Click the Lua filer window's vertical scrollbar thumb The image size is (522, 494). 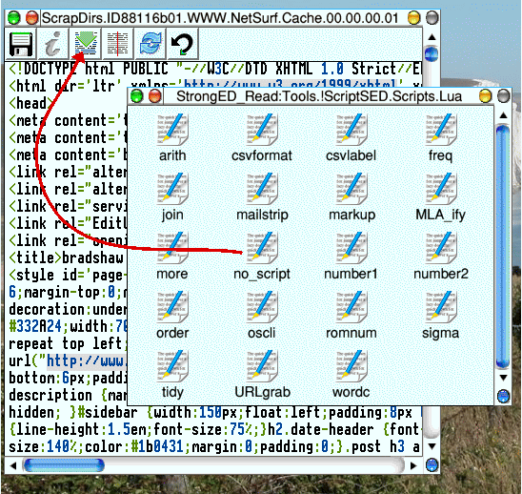pyautogui.click(x=503, y=247)
